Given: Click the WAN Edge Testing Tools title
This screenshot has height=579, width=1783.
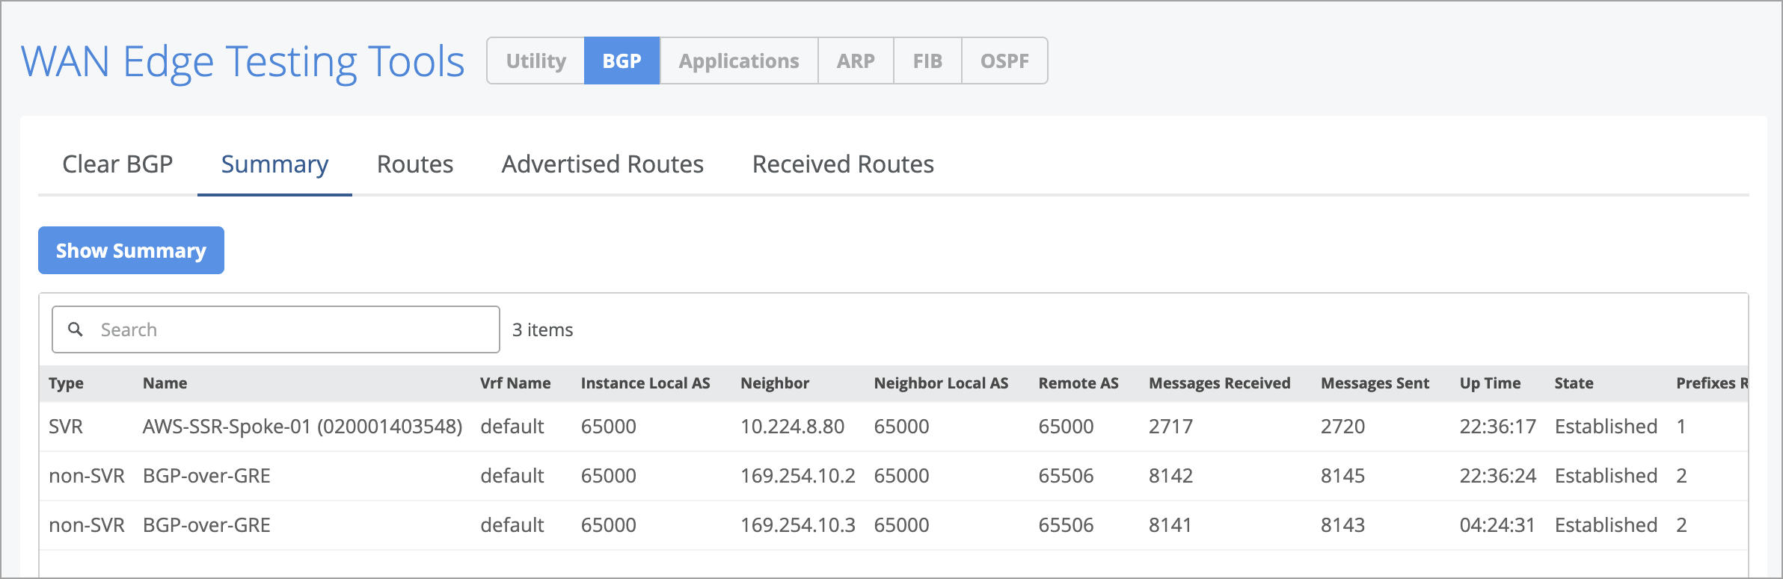Looking at the screenshot, I should click(x=243, y=61).
